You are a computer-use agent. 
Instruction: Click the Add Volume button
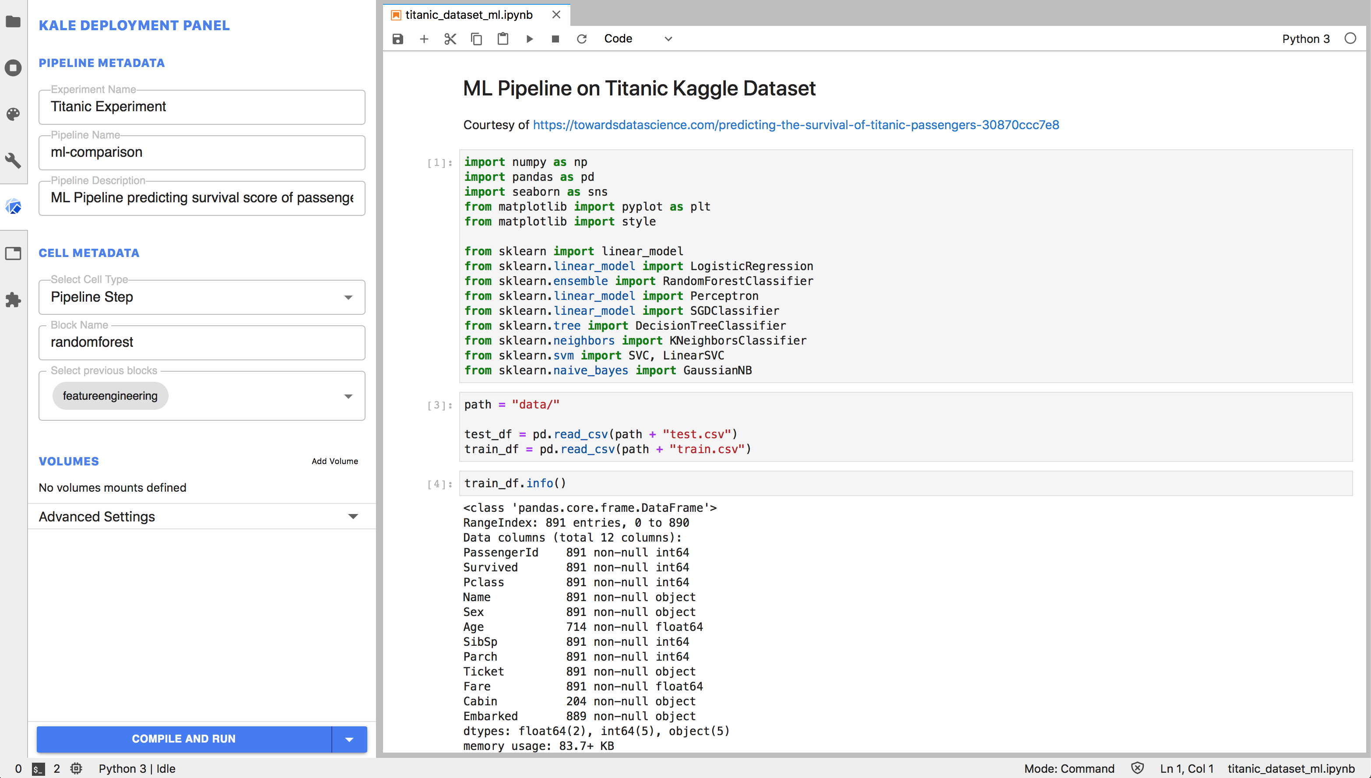334,461
